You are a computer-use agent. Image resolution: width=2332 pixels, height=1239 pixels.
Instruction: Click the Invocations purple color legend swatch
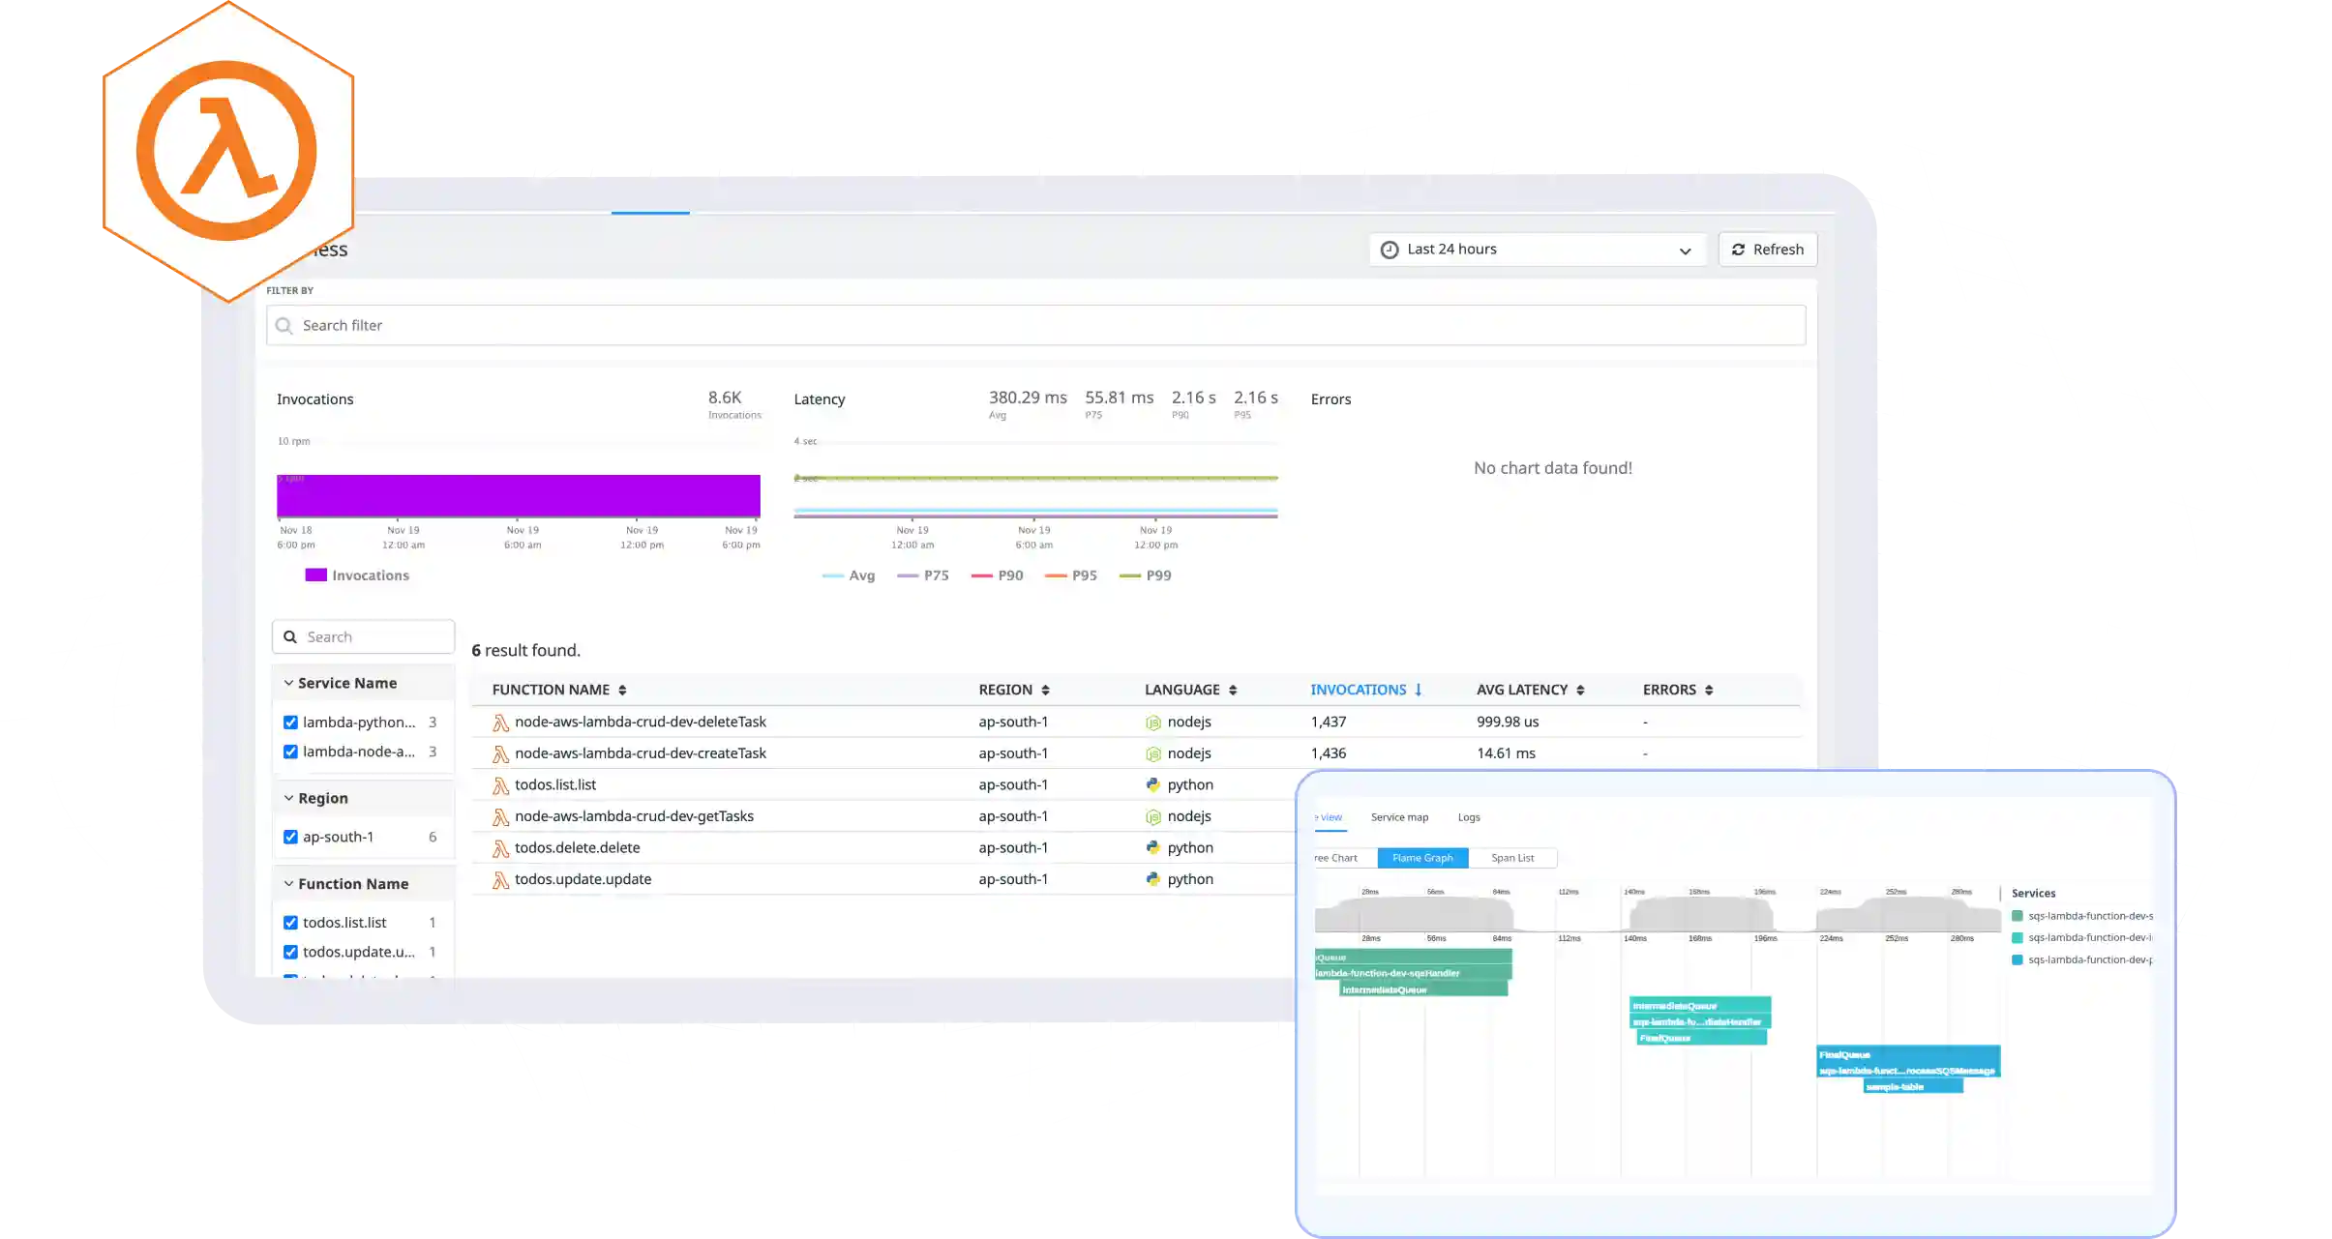pos(314,575)
